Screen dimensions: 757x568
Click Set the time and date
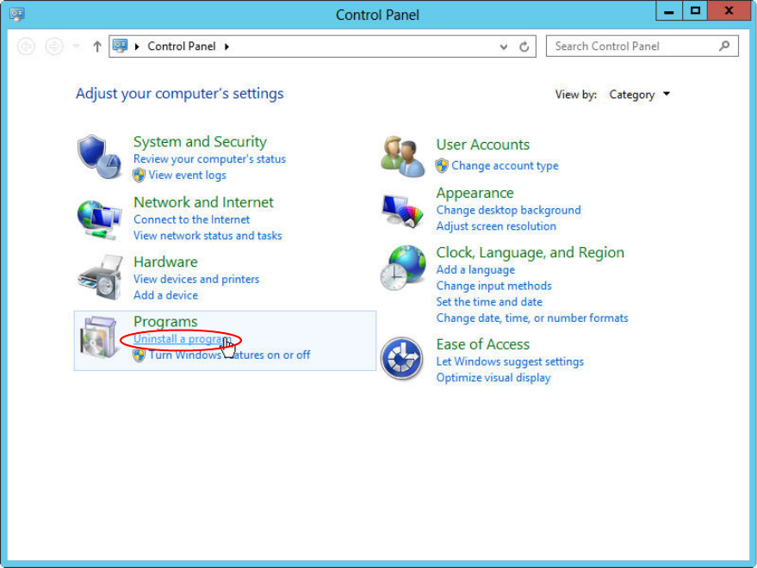click(489, 302)
